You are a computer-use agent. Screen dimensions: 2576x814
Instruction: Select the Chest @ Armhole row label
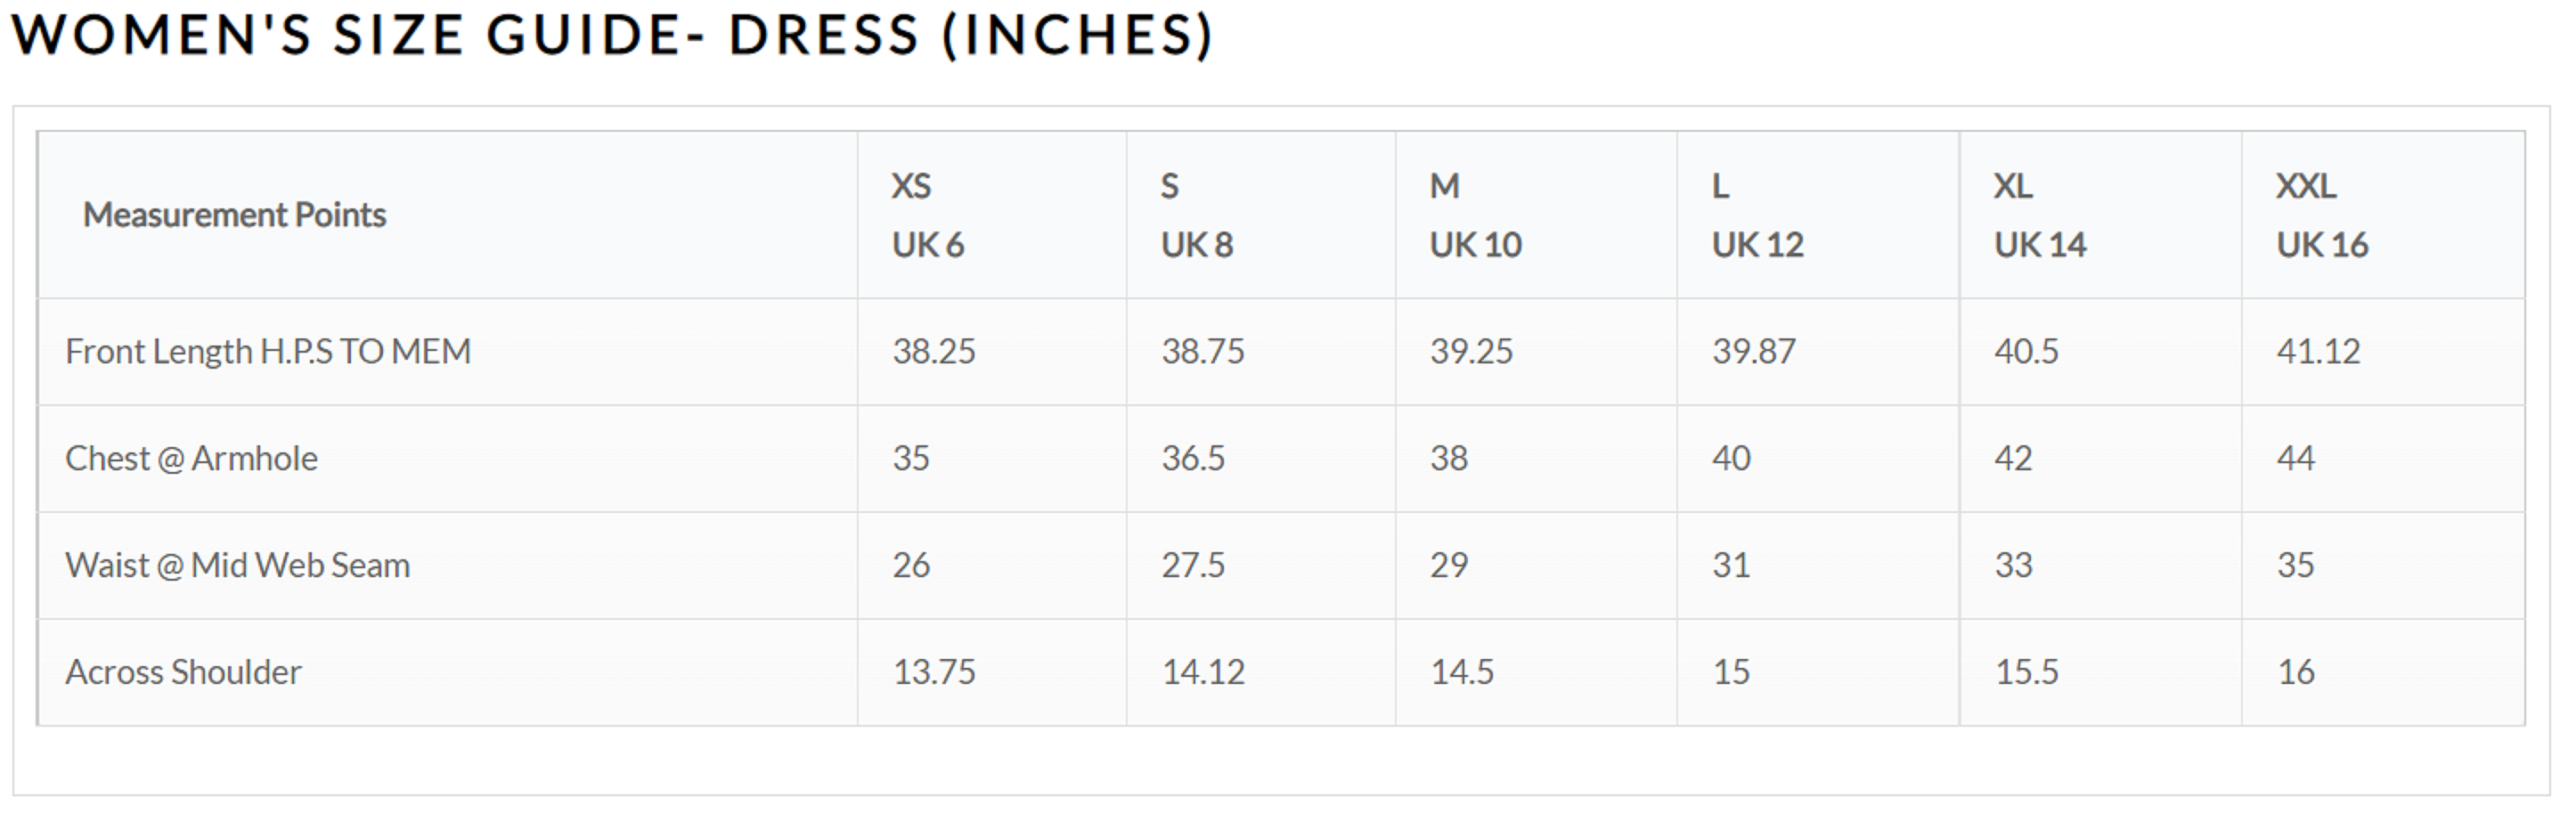coord(191,458)
